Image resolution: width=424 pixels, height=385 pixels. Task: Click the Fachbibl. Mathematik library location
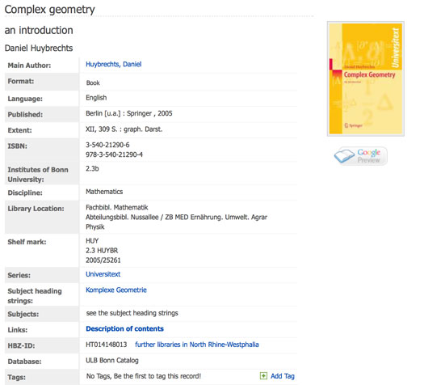(117, 207)
